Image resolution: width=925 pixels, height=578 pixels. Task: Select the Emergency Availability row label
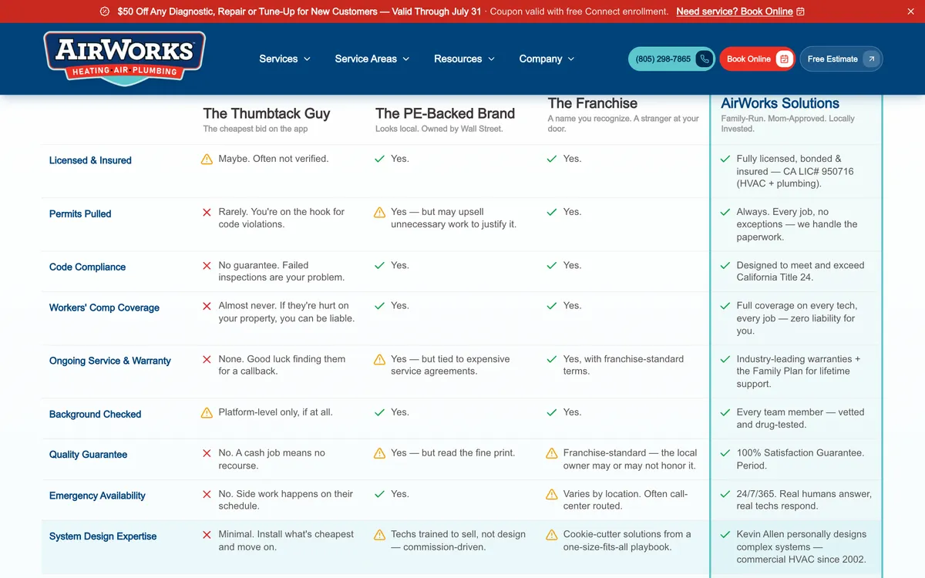(97, 496)
